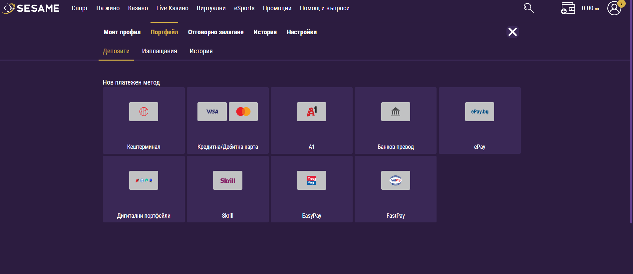Open the Спорт menu item
633x274 pixels.
[x=80, y=8]
